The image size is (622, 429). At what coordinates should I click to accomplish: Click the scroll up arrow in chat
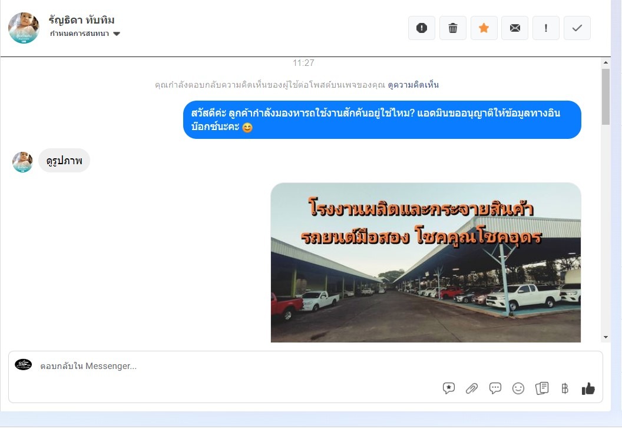click(606, 62)
